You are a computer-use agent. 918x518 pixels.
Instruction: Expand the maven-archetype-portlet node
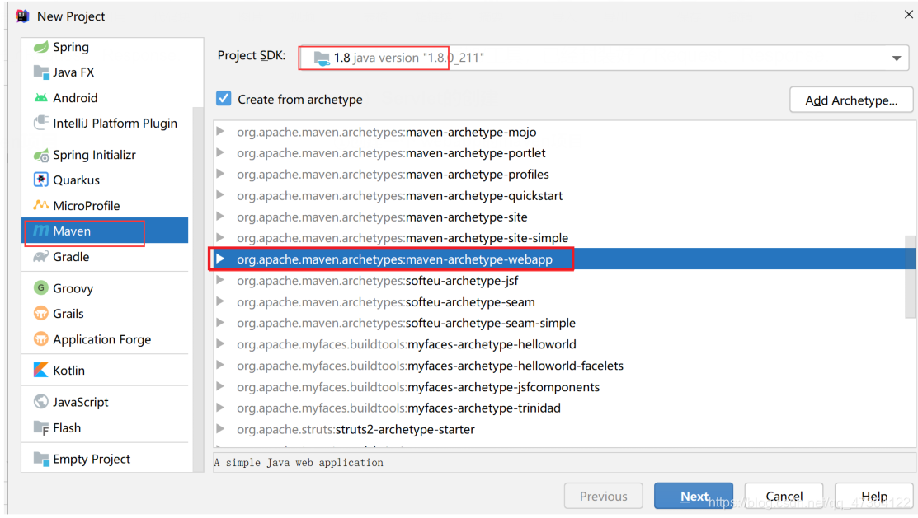pos(221,152)
